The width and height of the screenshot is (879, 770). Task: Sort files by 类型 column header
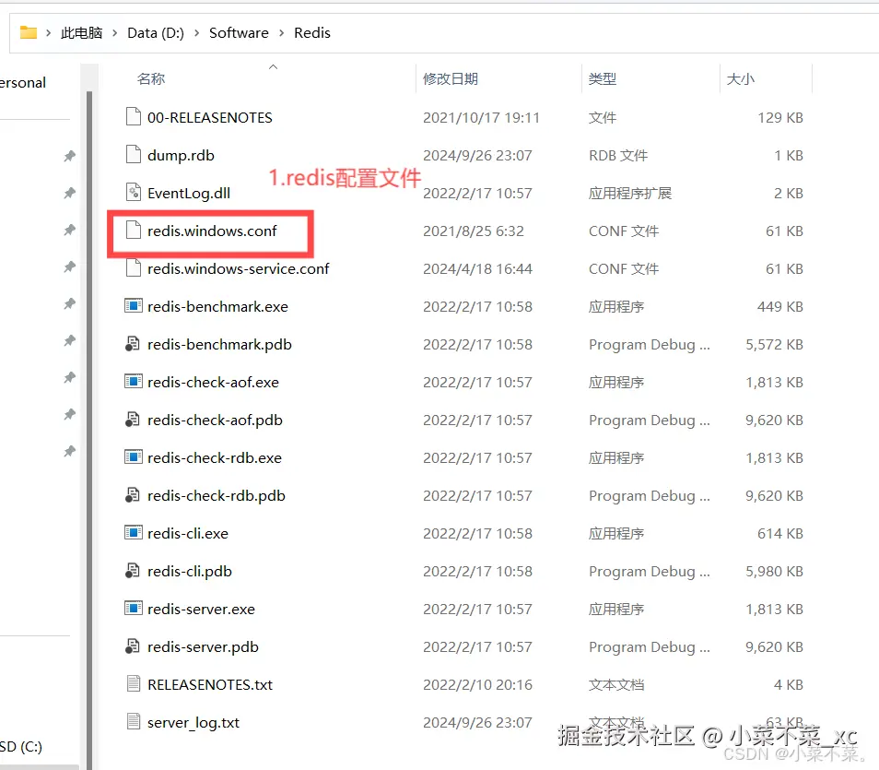click(603, 78)
